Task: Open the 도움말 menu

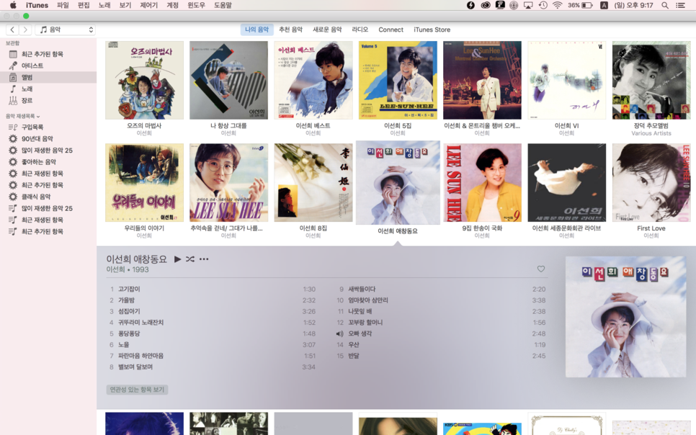Action: (x=223, y=5)
